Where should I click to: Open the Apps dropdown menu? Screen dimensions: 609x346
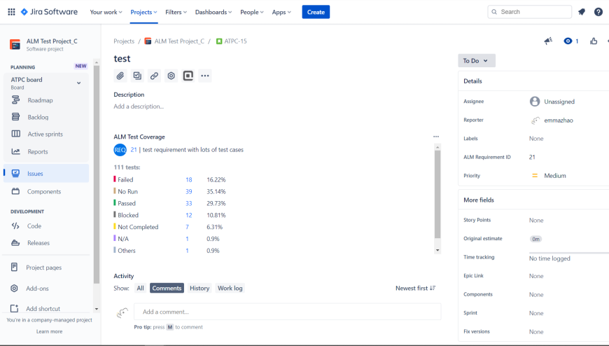coord(281,12)
